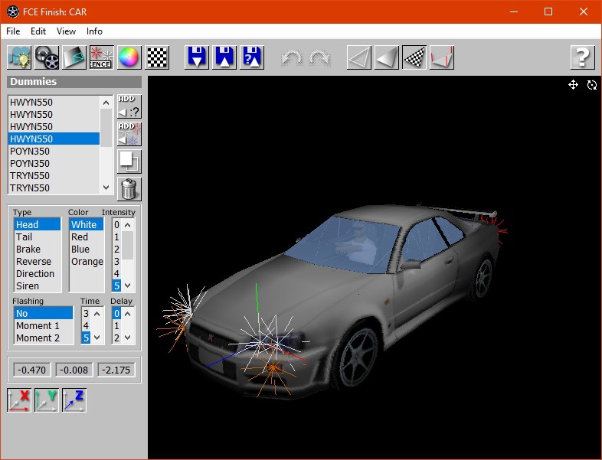Duplicate the selected dummy with the copy icon
This screenshot has width=602, height=460.
point(129,161)
